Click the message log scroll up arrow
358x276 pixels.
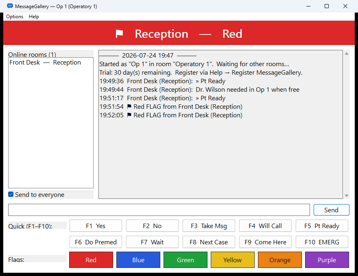pos(347,54)
